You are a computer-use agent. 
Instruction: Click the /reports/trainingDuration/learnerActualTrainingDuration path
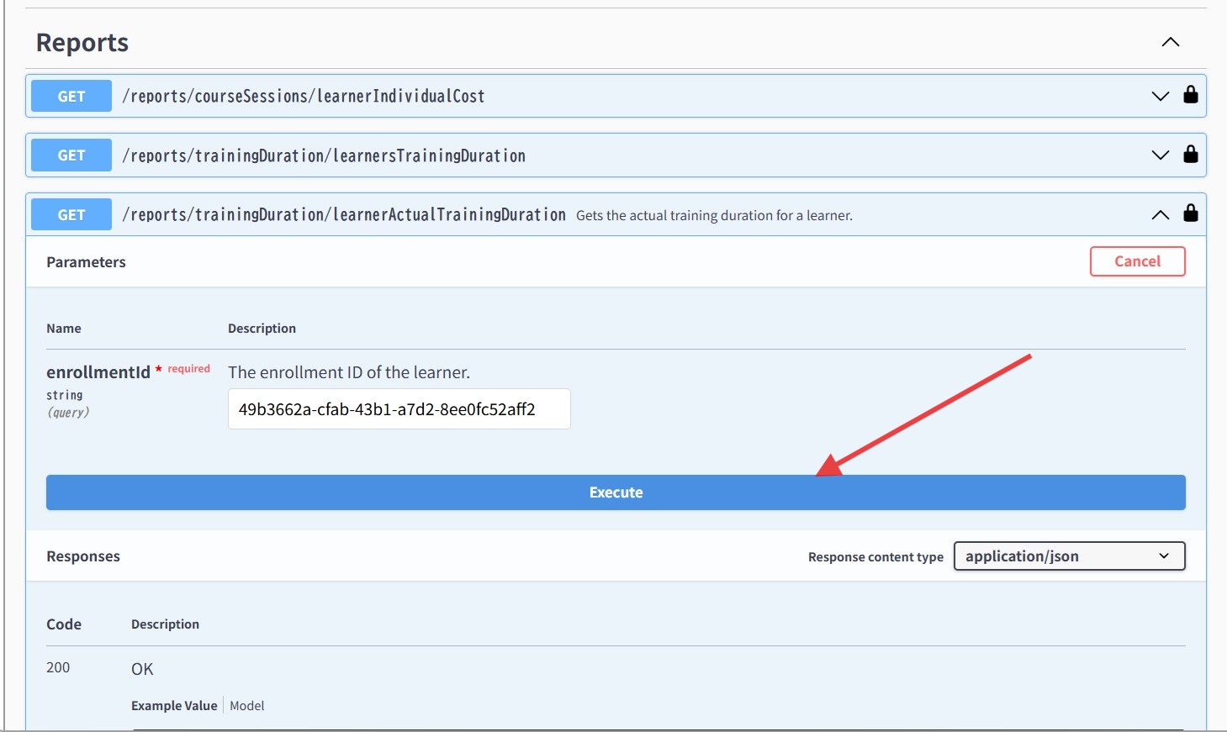click(344, 214)
